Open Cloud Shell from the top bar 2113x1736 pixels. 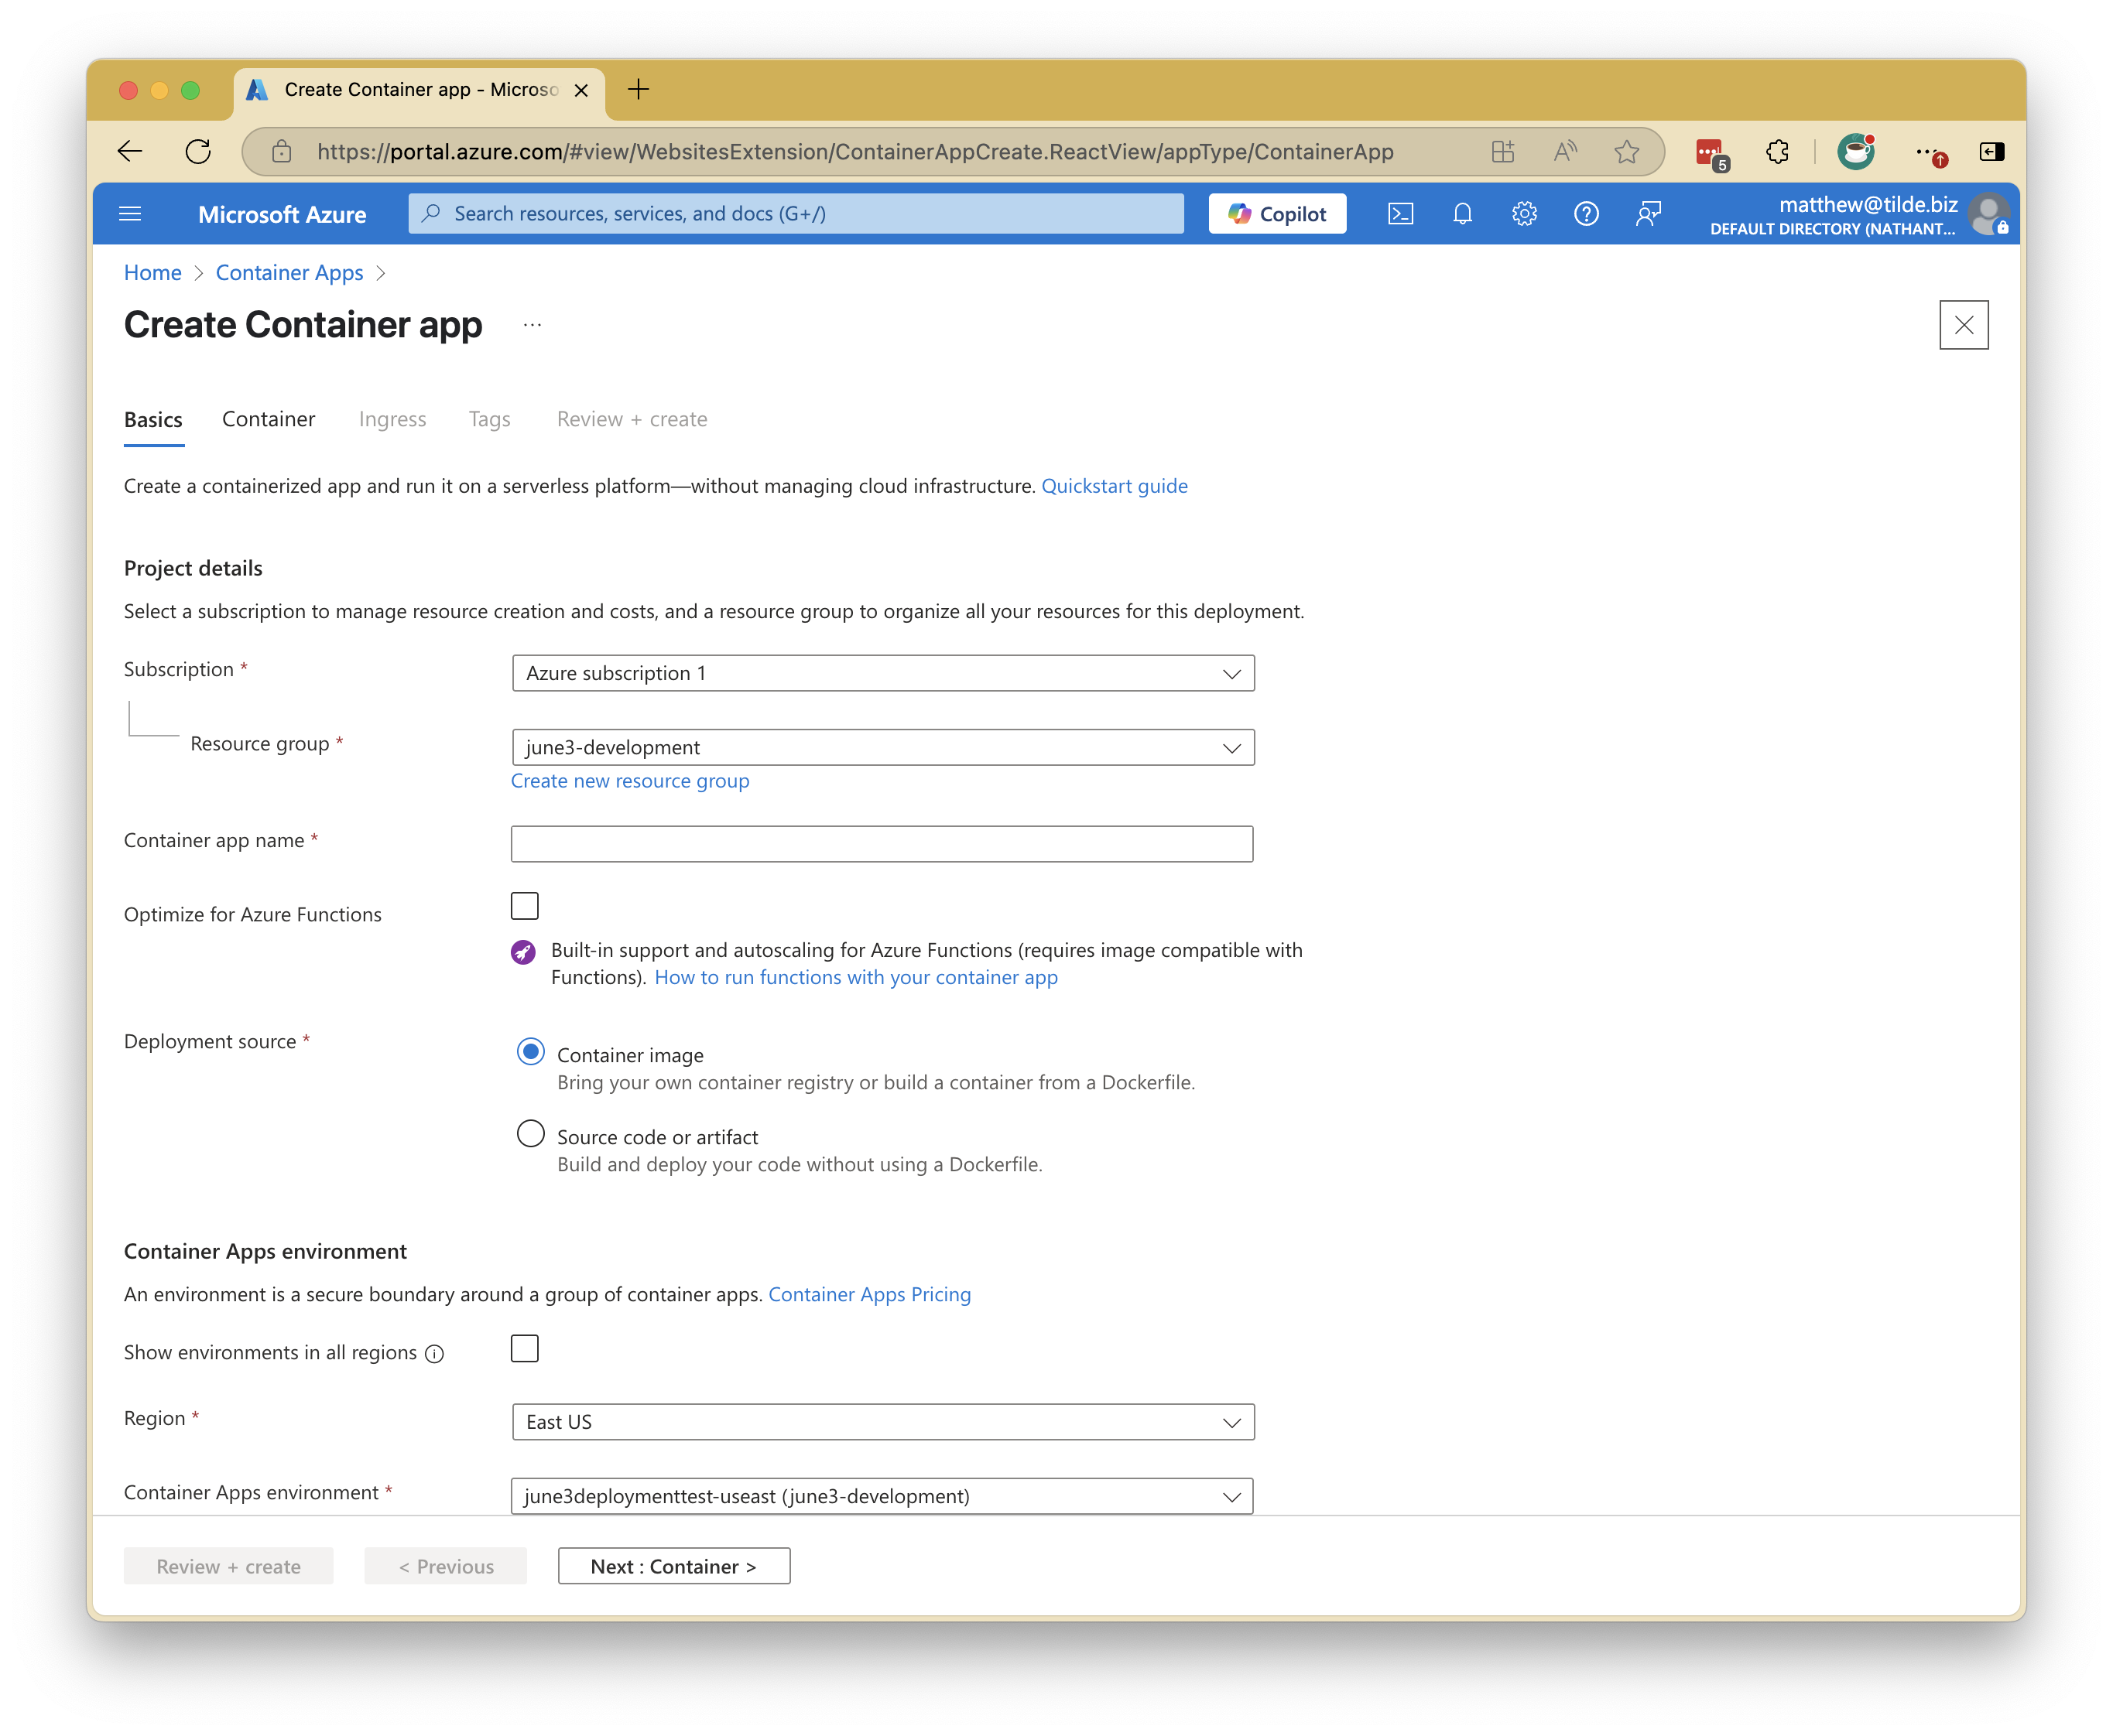pyautogui.click(x=1401, y=213)
